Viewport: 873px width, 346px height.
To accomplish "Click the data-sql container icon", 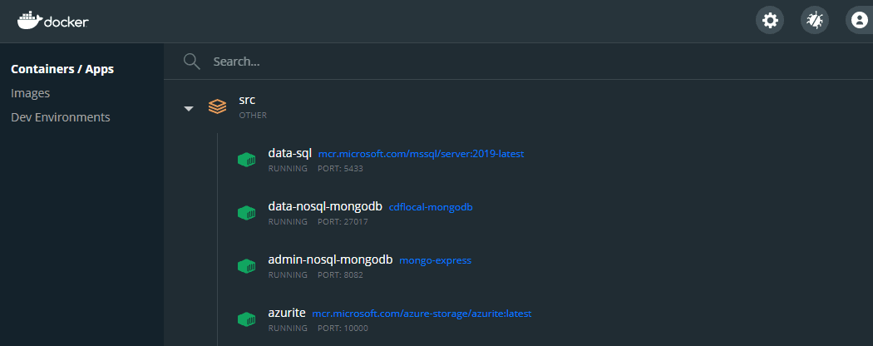I will click(246, 160).
